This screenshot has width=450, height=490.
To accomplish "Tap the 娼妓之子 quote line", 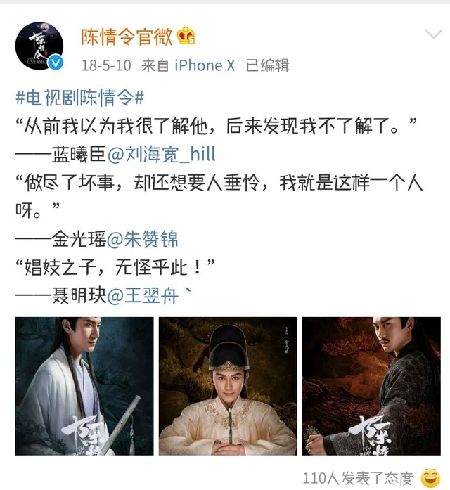I will point(115,268).
